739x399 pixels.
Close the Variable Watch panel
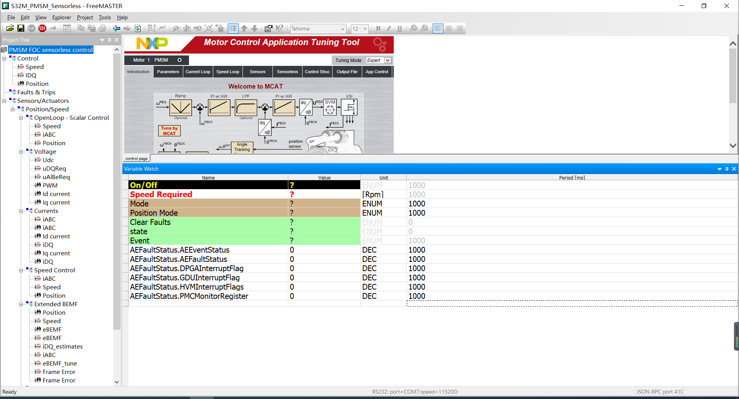pyautogui.click(x=734, y=169)
